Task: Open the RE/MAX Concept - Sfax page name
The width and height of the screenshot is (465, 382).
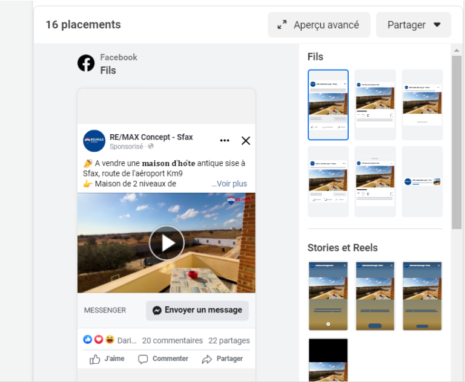Action: (151, 137)
